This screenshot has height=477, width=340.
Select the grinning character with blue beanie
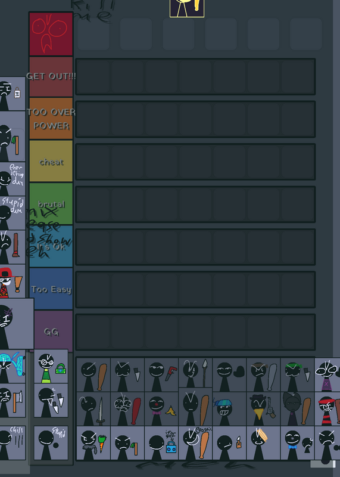pos(229,409)
